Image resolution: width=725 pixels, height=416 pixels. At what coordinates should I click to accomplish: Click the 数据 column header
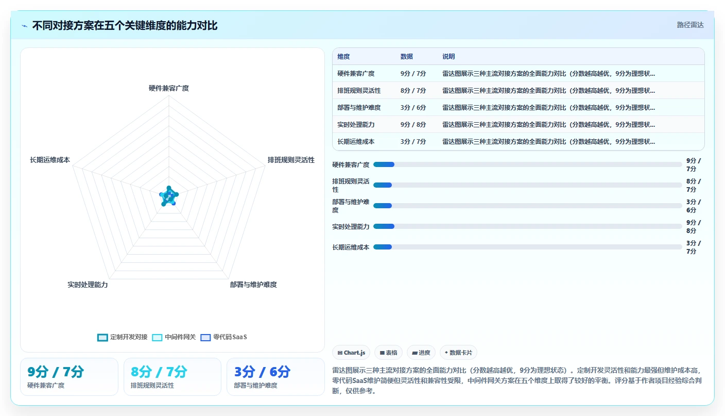(406, 57)
